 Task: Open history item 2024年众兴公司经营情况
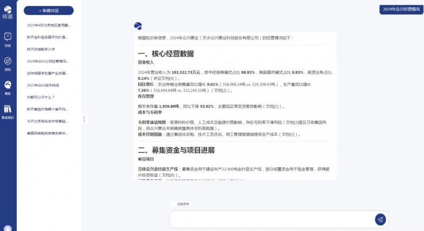click(48, 61)
